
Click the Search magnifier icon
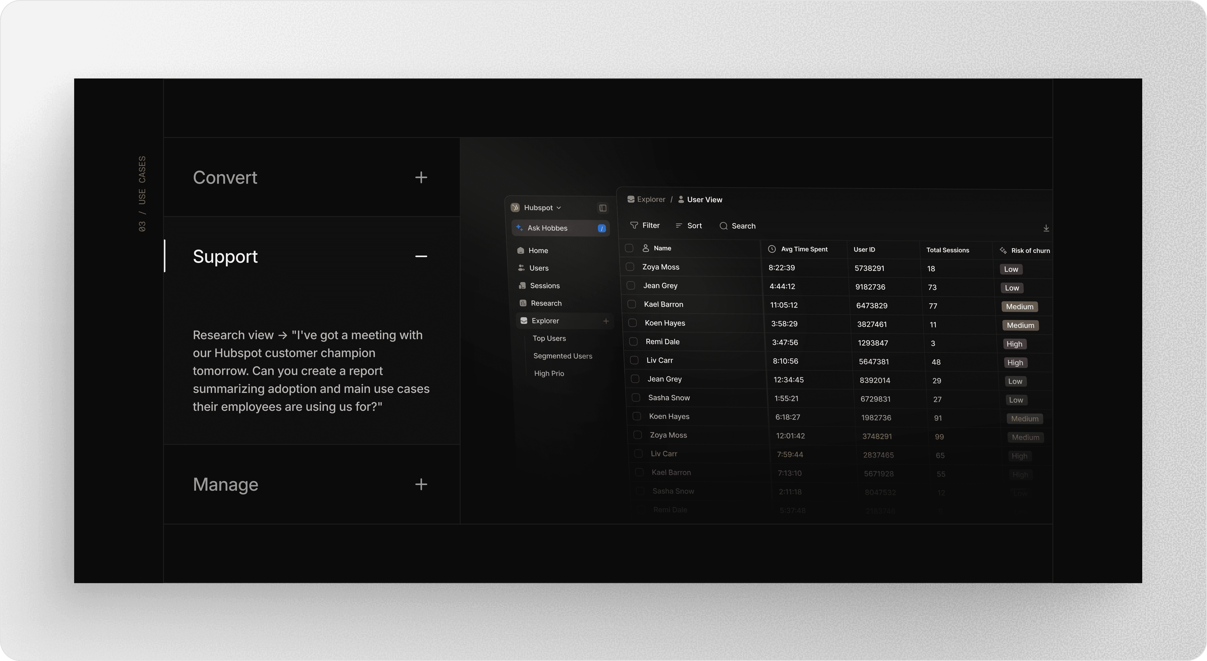click(723, 226)
